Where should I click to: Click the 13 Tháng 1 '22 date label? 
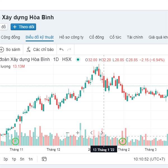pos(104,150)
